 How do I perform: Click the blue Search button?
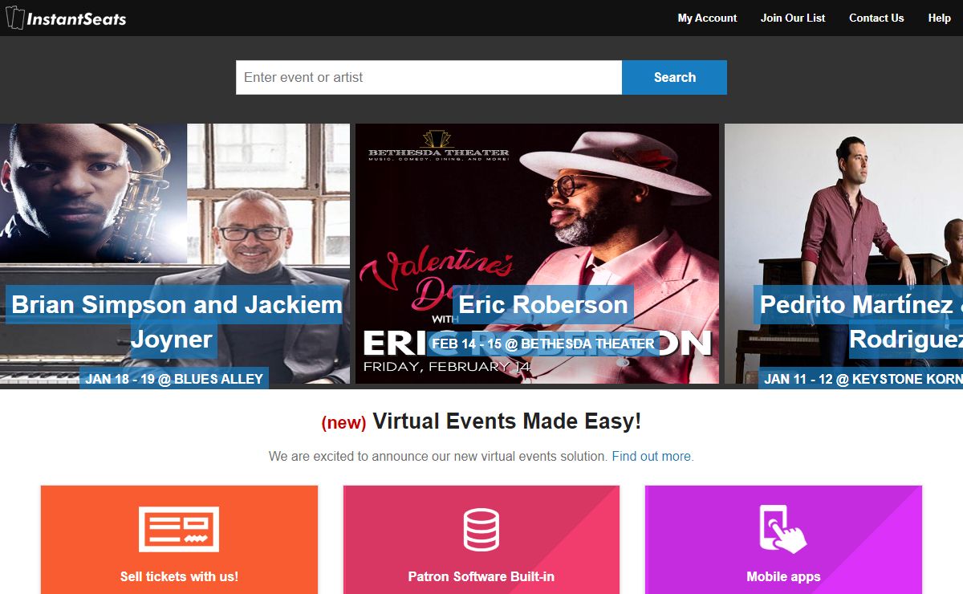tap(674, 77)
